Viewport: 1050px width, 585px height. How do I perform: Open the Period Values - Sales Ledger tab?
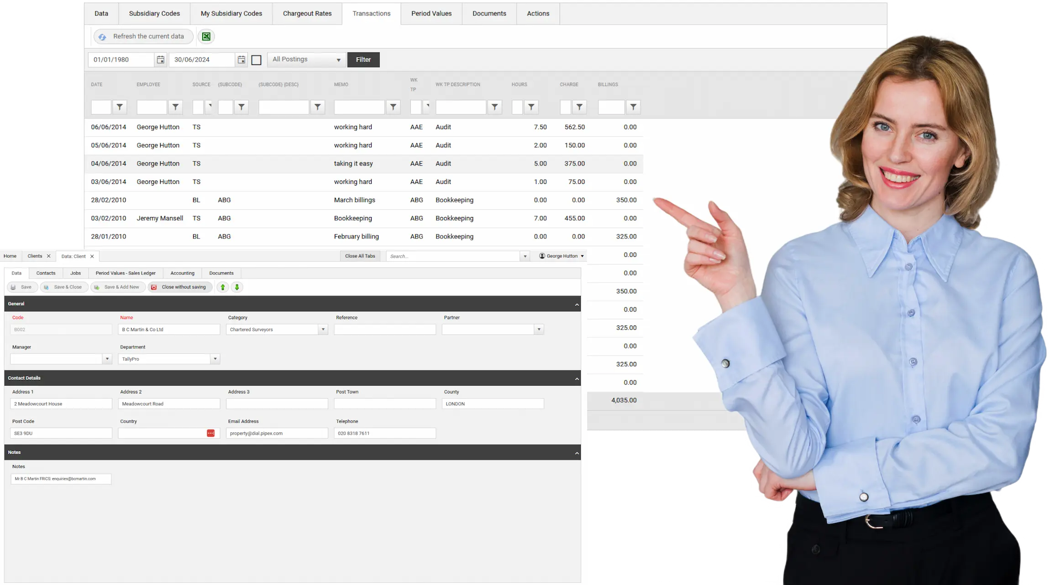[x=126, y=273]
